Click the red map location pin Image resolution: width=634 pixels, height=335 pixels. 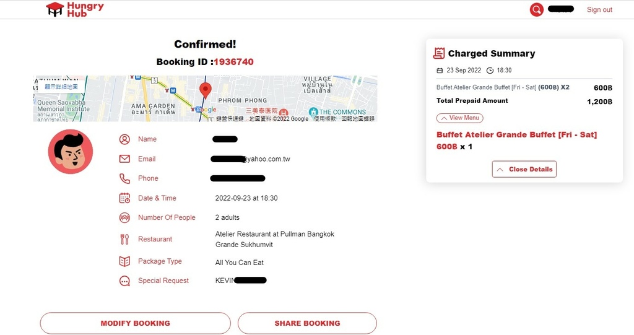[x=206, y=90]
